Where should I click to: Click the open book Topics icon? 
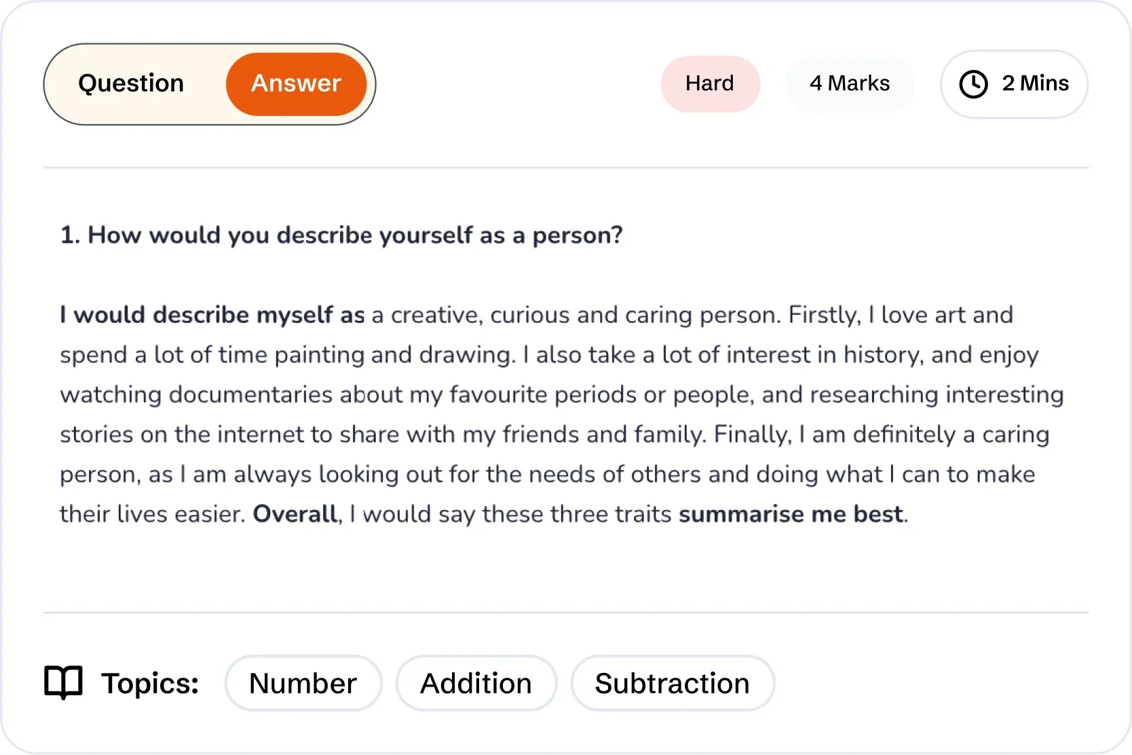(x=63, y=682)
